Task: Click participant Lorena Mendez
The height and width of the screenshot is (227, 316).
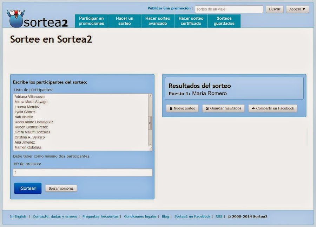Action: [x=27, y=107]
